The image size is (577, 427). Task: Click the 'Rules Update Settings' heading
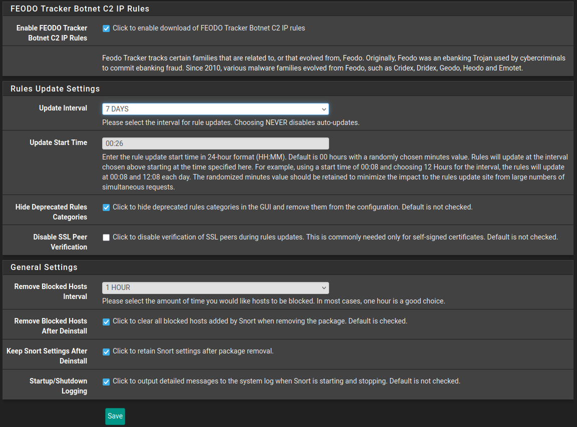pyautogui.click(x=55, y=89)
